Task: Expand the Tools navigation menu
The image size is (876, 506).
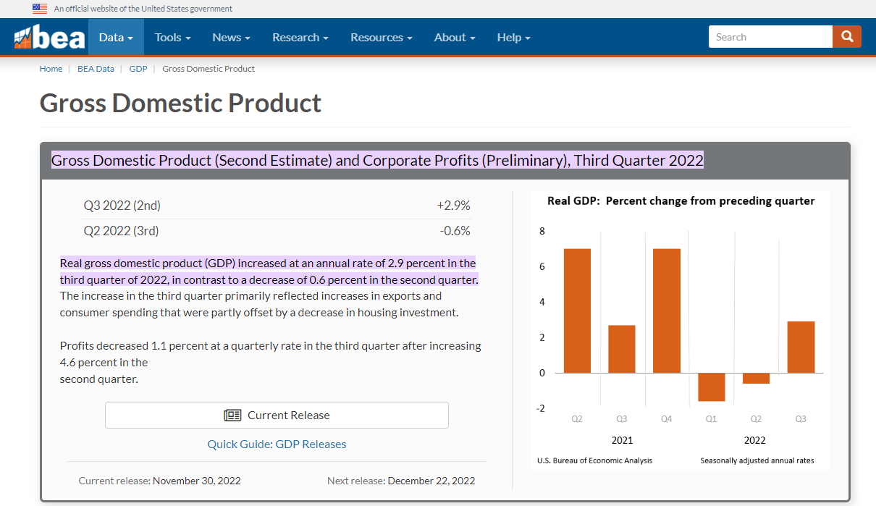Action: (x=172, y=38)
